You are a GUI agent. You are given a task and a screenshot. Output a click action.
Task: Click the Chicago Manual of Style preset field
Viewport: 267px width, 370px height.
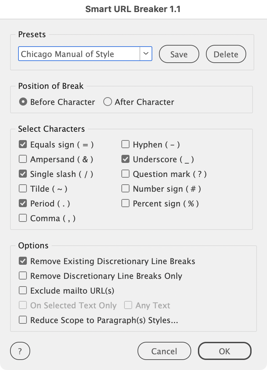click(79, 54)
